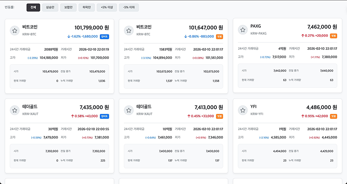Click the low price 101,561,000

click(x=214, y=58)
